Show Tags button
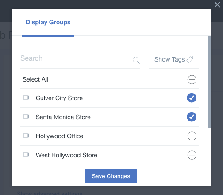Viewport: 223px width, 195px height. [x=173, y=59]
